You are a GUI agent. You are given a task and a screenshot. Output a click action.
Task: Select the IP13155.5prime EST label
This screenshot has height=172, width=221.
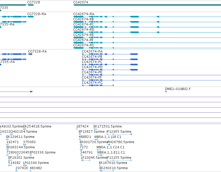coord(119,158)
